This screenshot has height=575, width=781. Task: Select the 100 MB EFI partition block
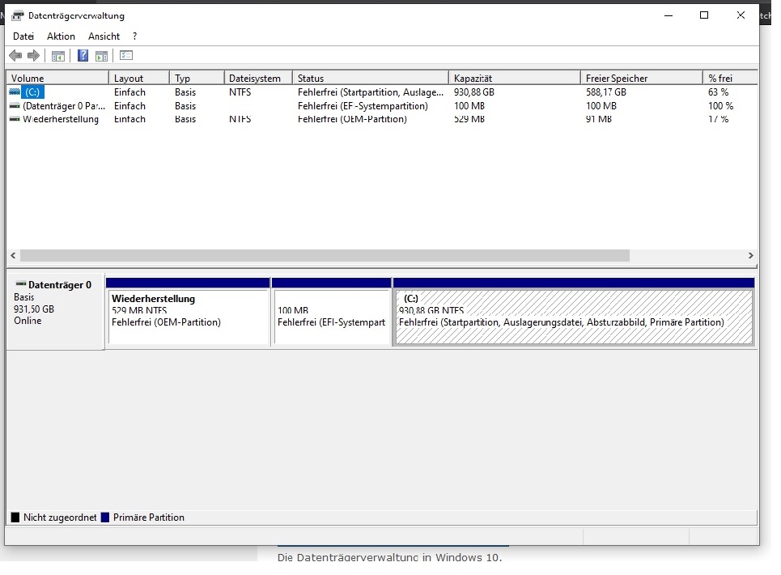[331, 312]
